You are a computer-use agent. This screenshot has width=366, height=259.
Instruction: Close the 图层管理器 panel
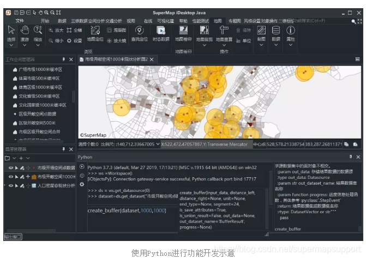[x=71, y=149]
